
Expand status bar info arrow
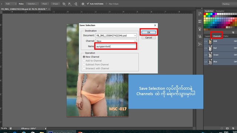point(46,129)
